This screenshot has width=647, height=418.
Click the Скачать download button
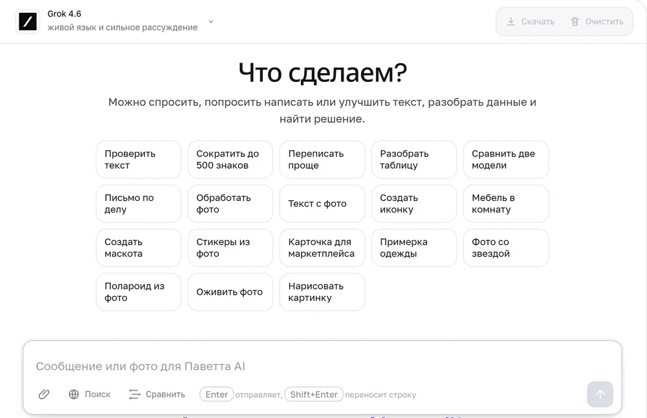[531, 21]
